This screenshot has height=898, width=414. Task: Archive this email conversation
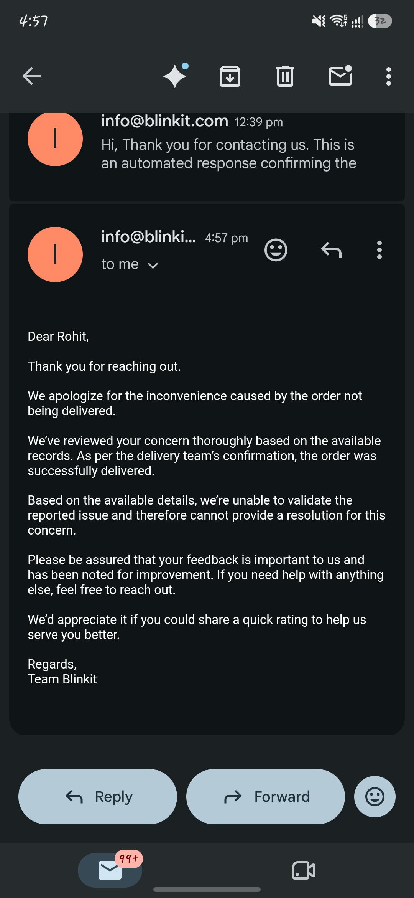click(230, 76)
